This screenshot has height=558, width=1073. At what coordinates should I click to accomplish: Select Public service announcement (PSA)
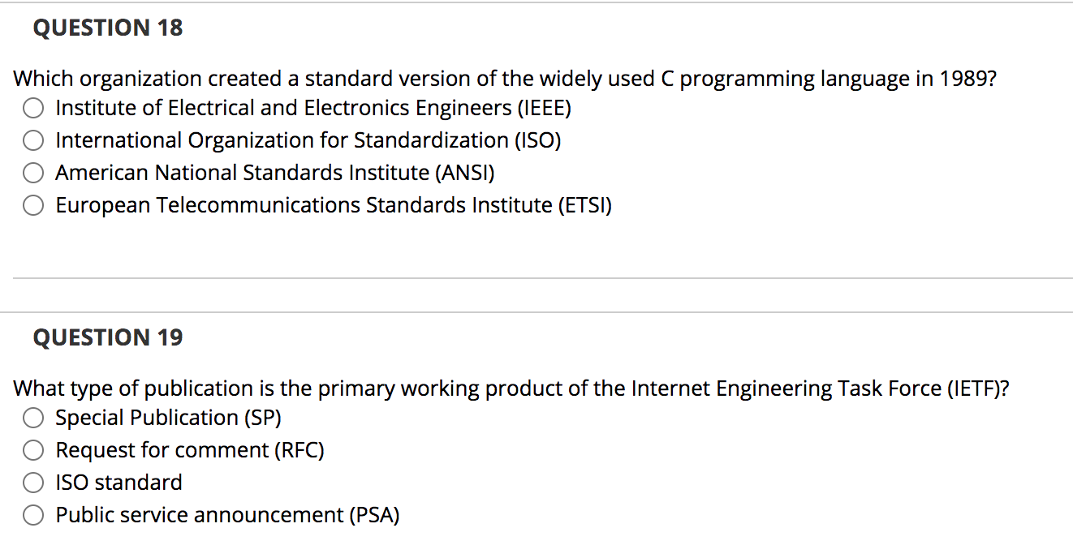click(x=32, y=515)
